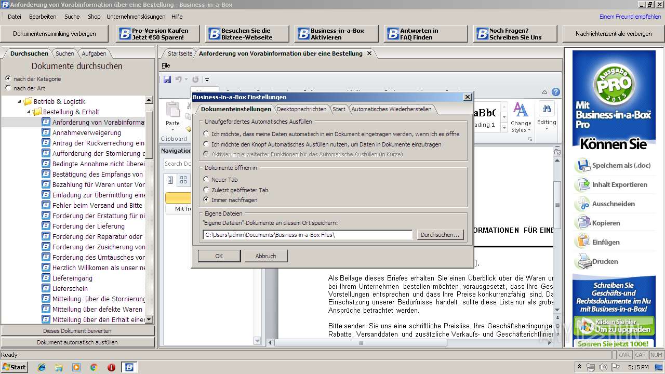Select automatic data entry on open option
Viewport: 665px width, 374px height.
tap(206, 134)
